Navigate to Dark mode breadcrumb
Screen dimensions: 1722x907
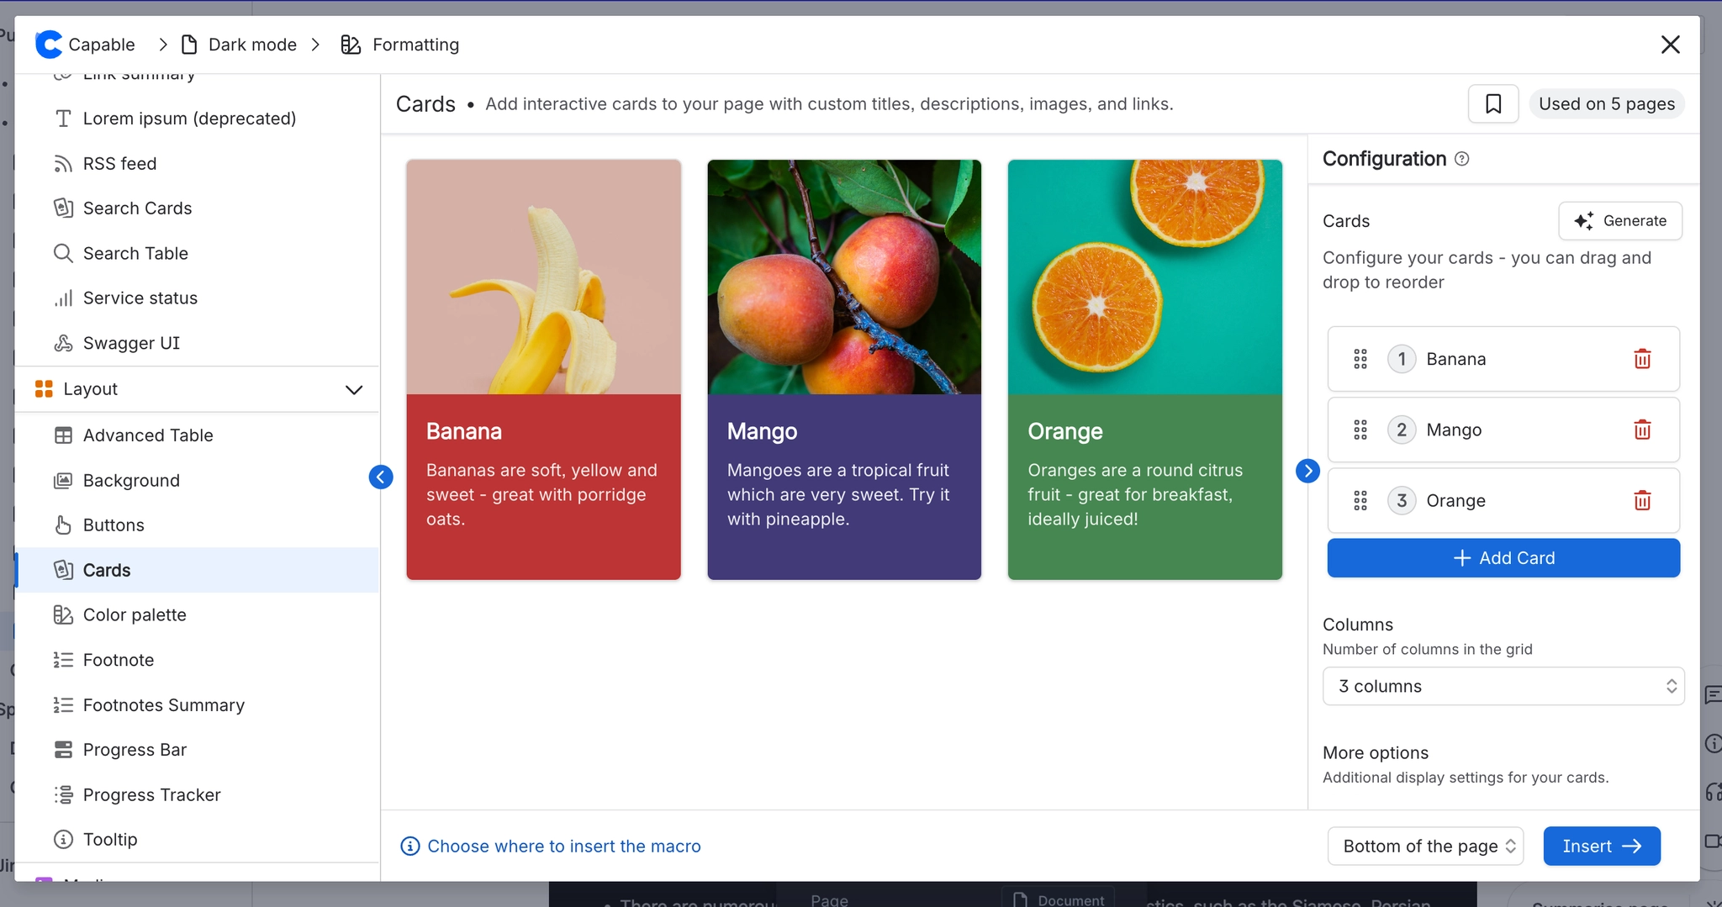[x=251, y=44]
